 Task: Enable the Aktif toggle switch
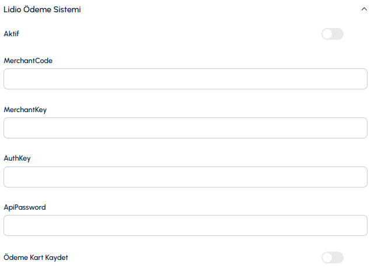coord(332,34)
